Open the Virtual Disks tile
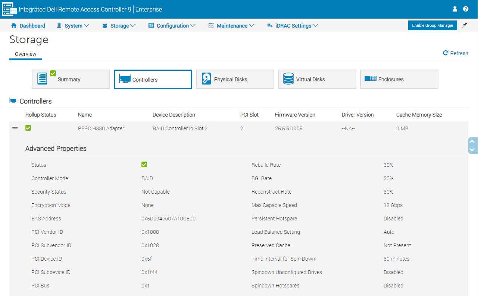The height and width of the screenshot is (296, 478). pyautogui.click(x=317, y=79)
